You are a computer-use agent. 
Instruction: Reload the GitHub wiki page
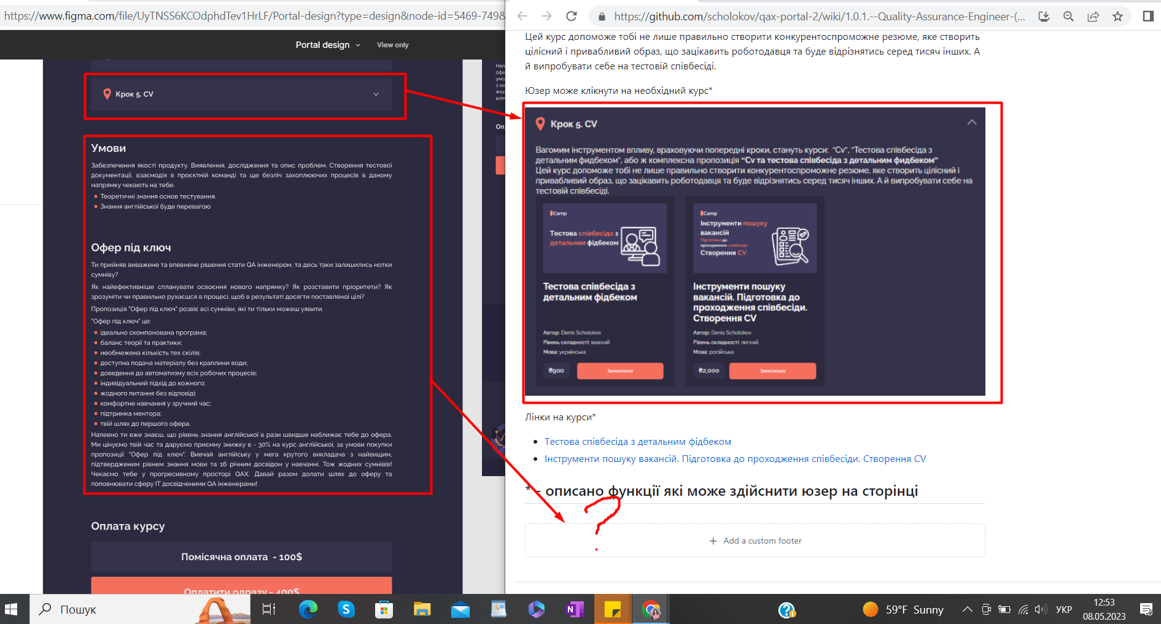(571, 16)
